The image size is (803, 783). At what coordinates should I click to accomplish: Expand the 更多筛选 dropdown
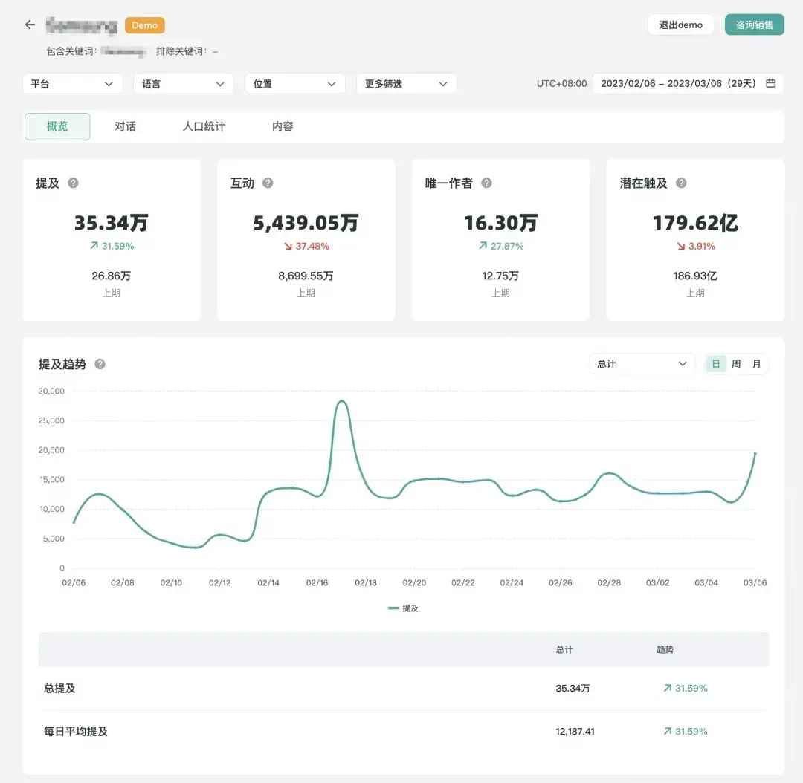pos(406,84)
